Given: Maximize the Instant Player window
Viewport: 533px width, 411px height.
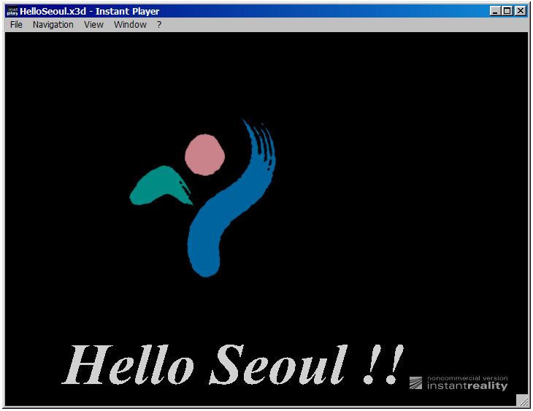Looking at the screenshot, I should tap(507, 11).
